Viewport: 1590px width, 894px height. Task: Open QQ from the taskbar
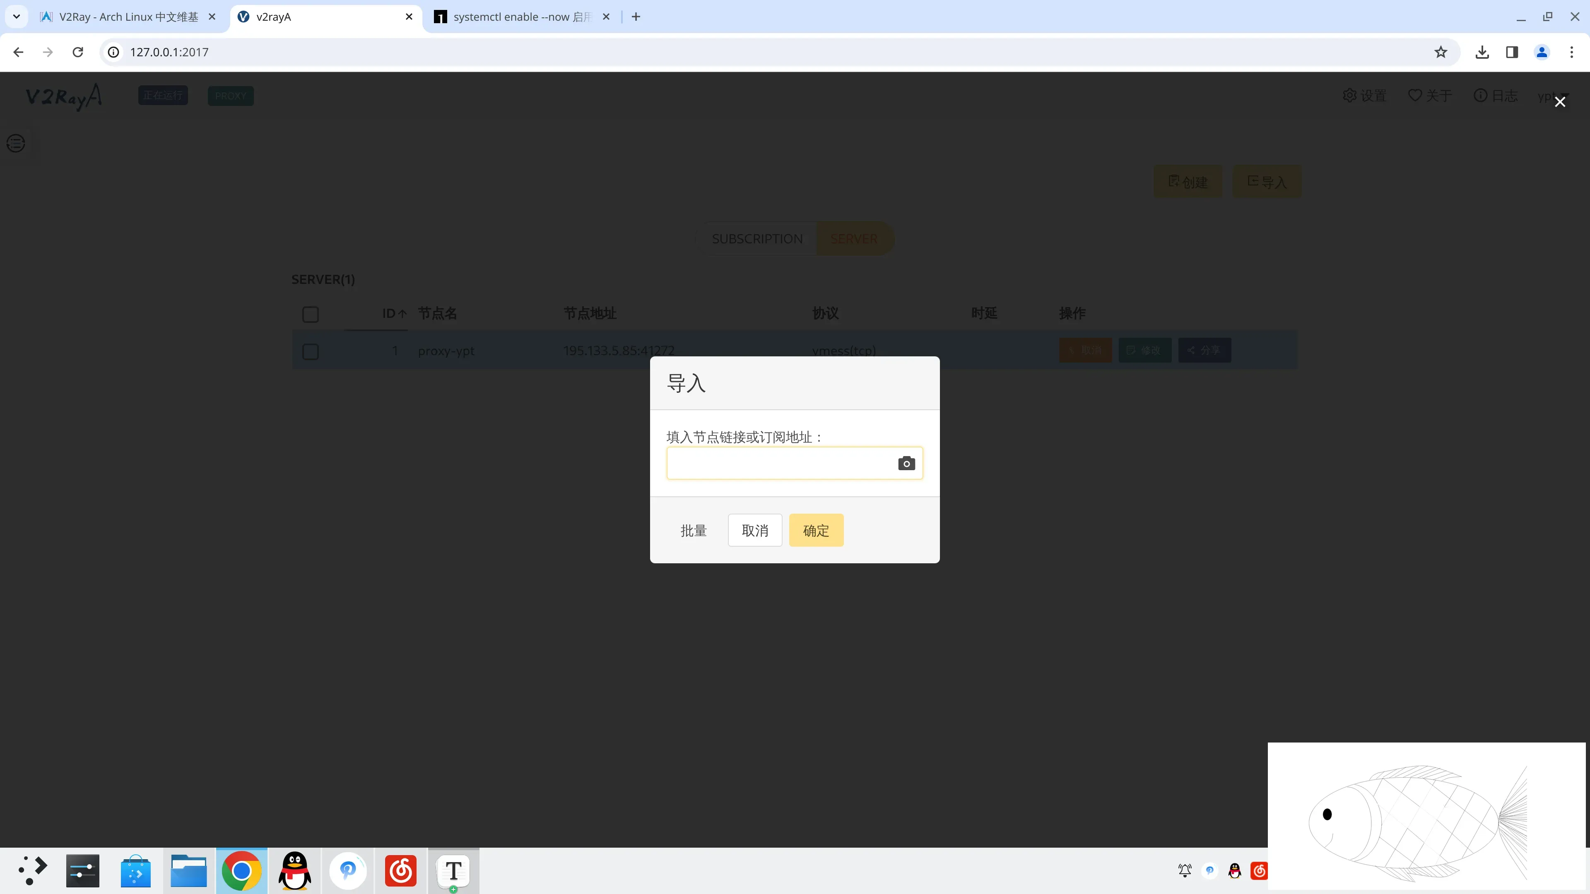pos(294,870)
